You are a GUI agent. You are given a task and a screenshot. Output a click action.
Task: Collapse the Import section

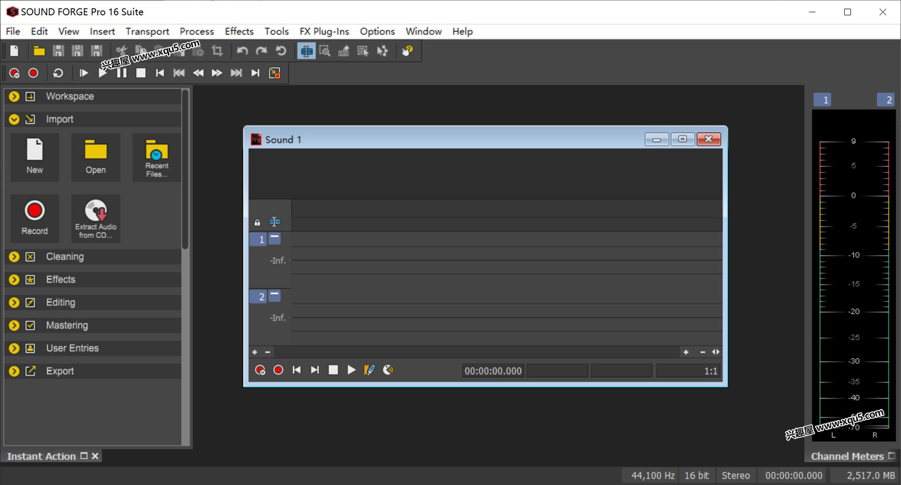[14, 119]
